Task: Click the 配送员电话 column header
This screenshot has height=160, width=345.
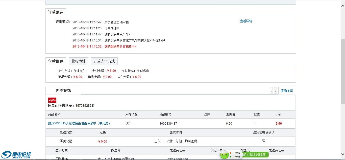Action: [276, 150]
